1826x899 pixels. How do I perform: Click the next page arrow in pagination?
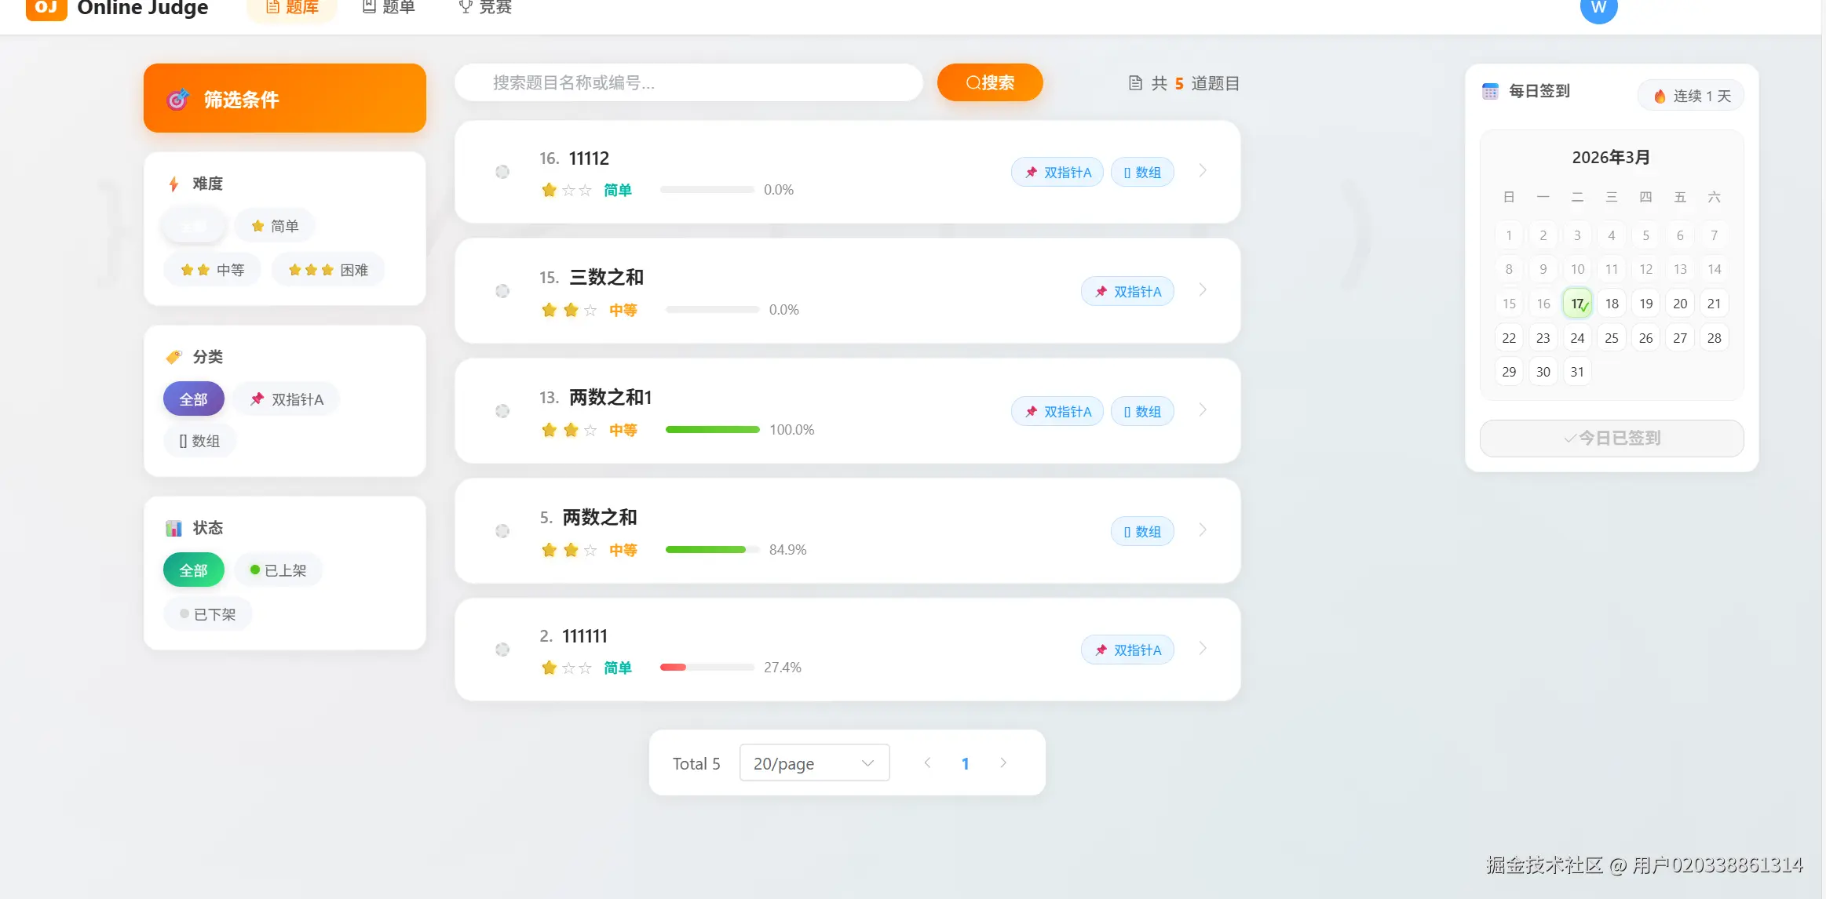[1002, 763]
